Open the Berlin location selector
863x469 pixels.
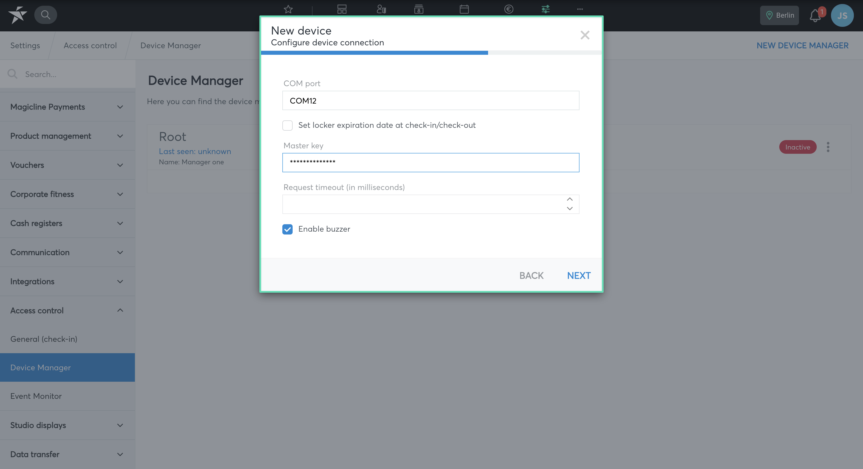(779, 15)
